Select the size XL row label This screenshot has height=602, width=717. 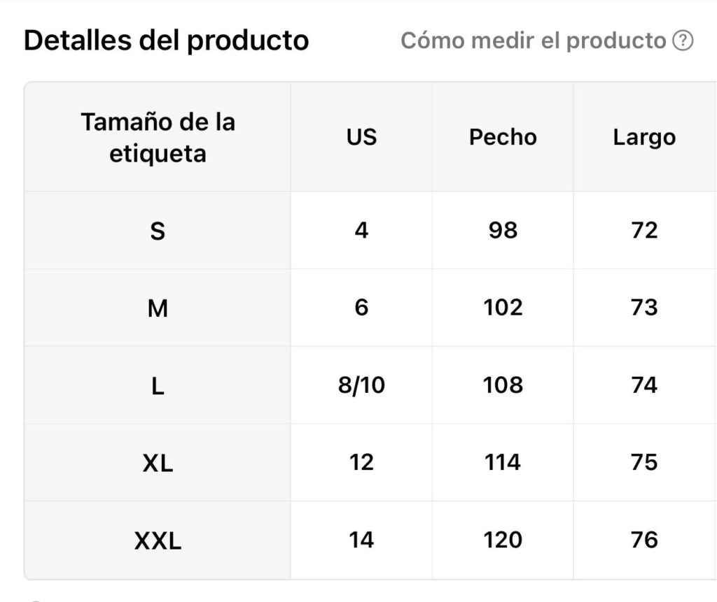pyautogui.click(x=158, y=463)
